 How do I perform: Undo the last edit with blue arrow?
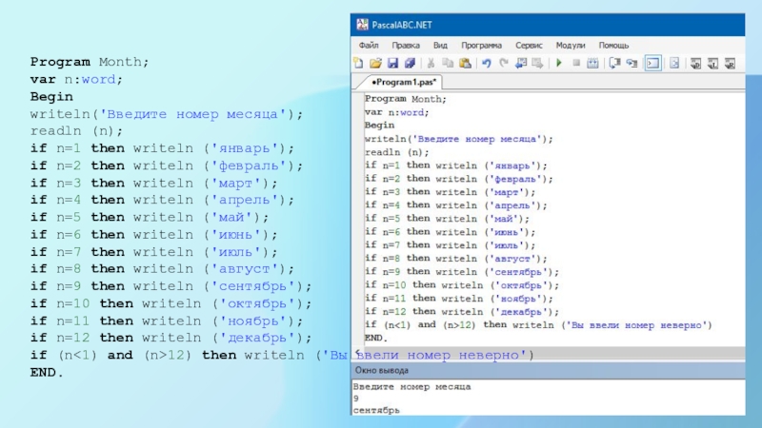(487, 63)
